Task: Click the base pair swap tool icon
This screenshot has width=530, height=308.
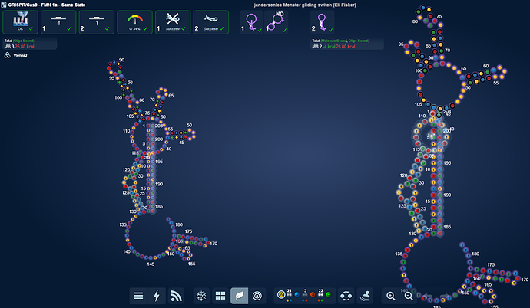Action: [x=345, y=296]
